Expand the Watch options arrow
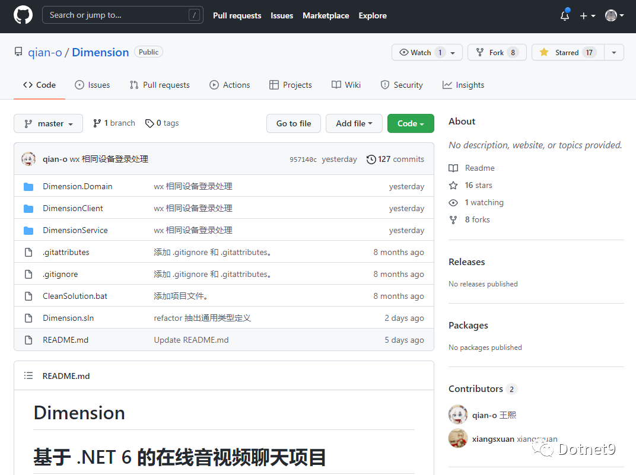Viewport: 636px width, 475px height. pos(453,53)
